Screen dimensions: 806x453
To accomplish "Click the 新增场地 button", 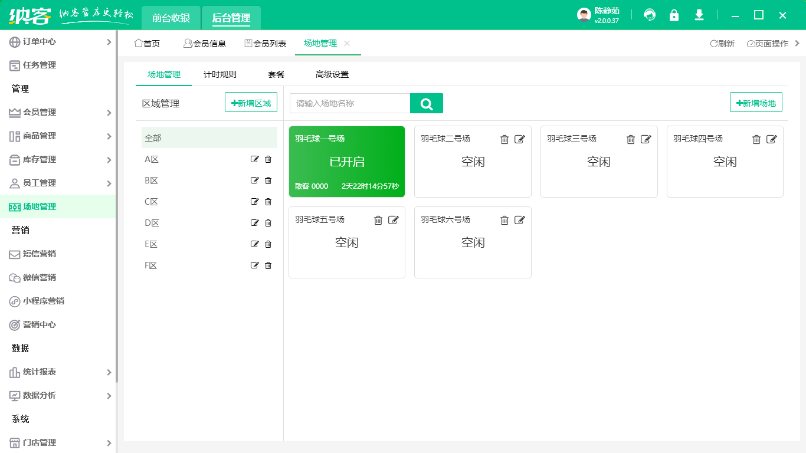I will 756,101.
